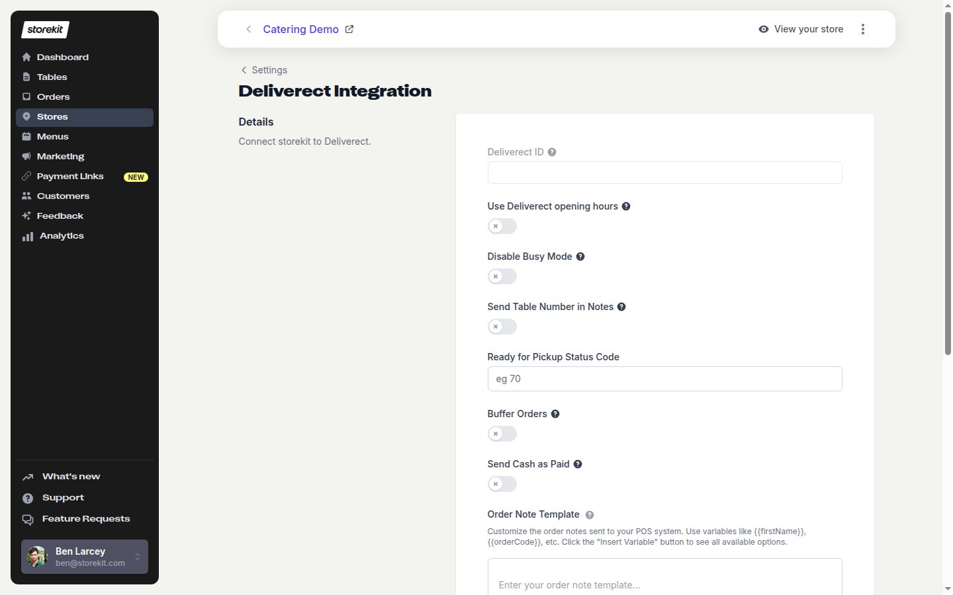
Task: Click the Marketing megaphone icon
Action: (x=26, y=157)
